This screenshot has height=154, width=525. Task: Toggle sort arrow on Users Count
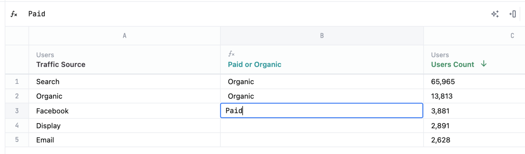tap(484, 64)
